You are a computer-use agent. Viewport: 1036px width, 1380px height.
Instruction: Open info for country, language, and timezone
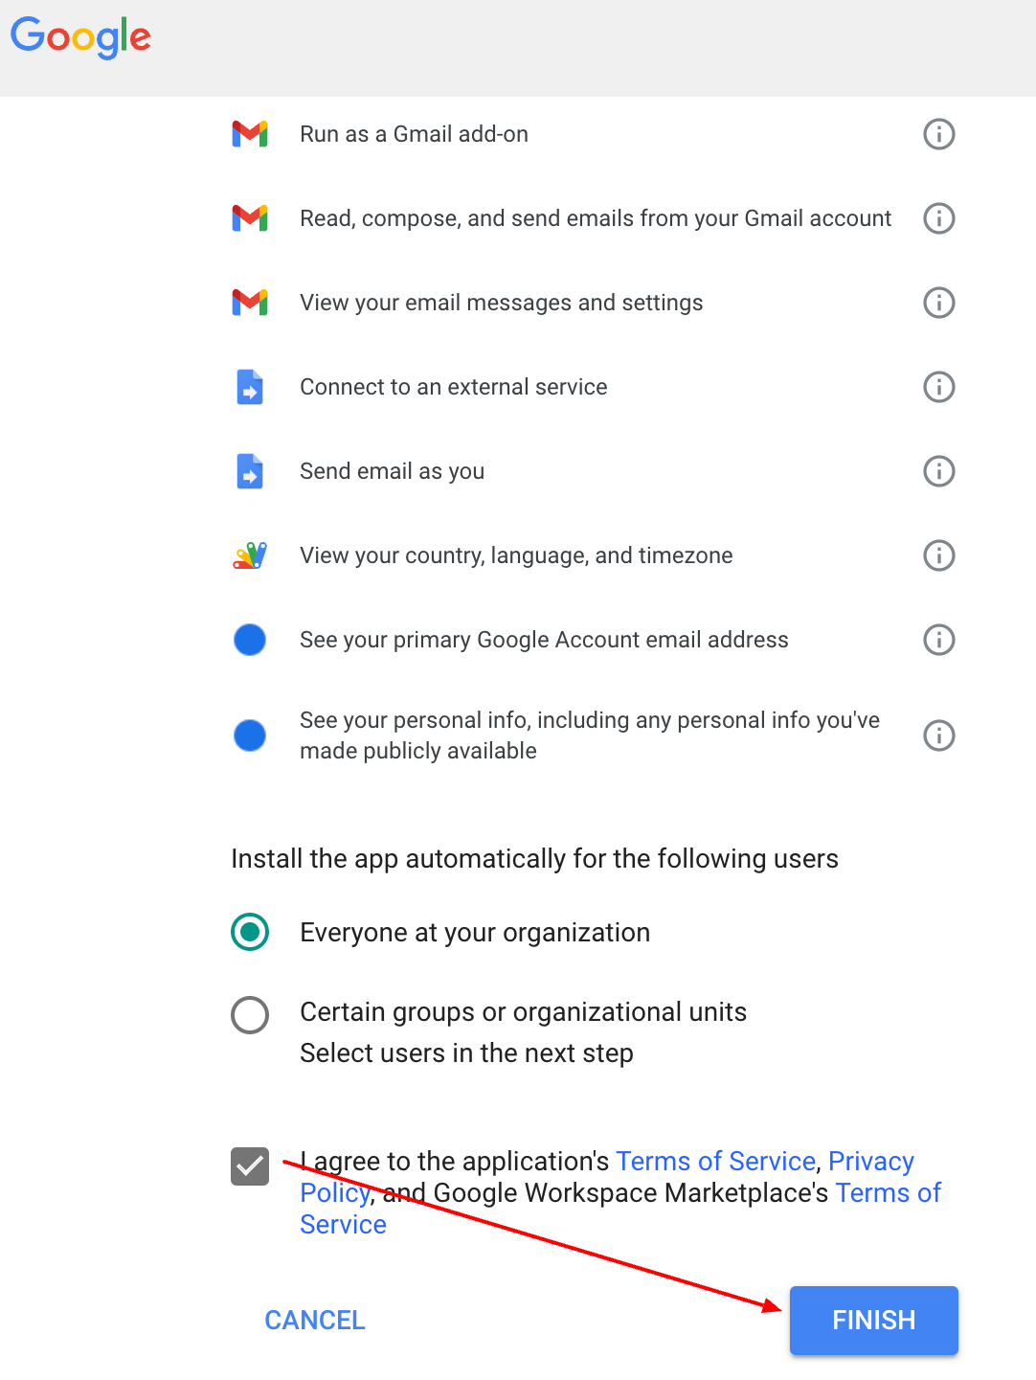(x=938, y=555)
